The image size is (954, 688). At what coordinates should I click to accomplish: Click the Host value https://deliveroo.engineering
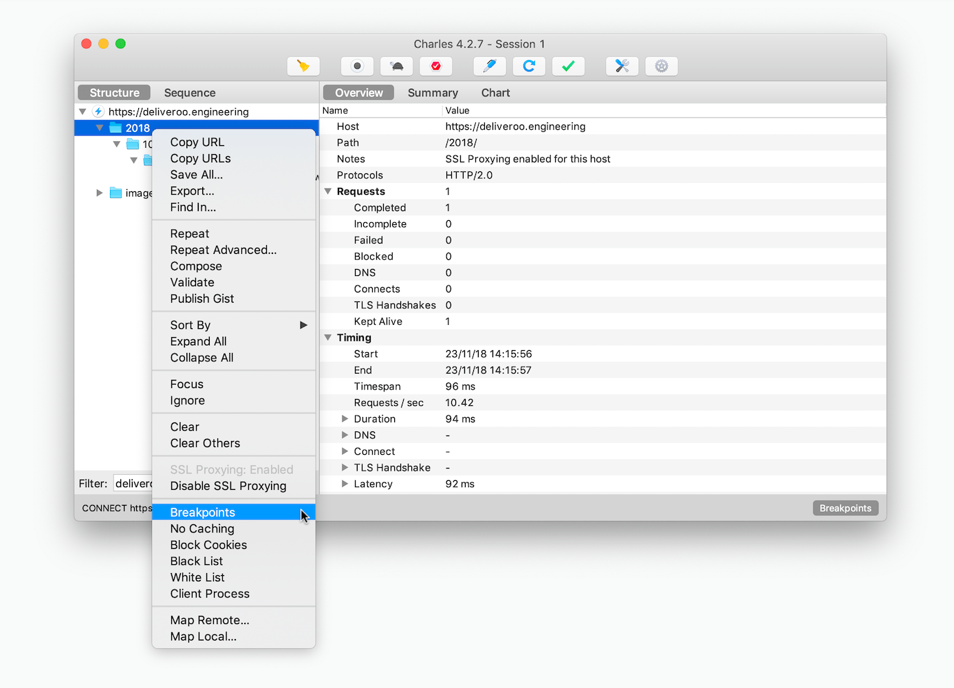point(515,127)
